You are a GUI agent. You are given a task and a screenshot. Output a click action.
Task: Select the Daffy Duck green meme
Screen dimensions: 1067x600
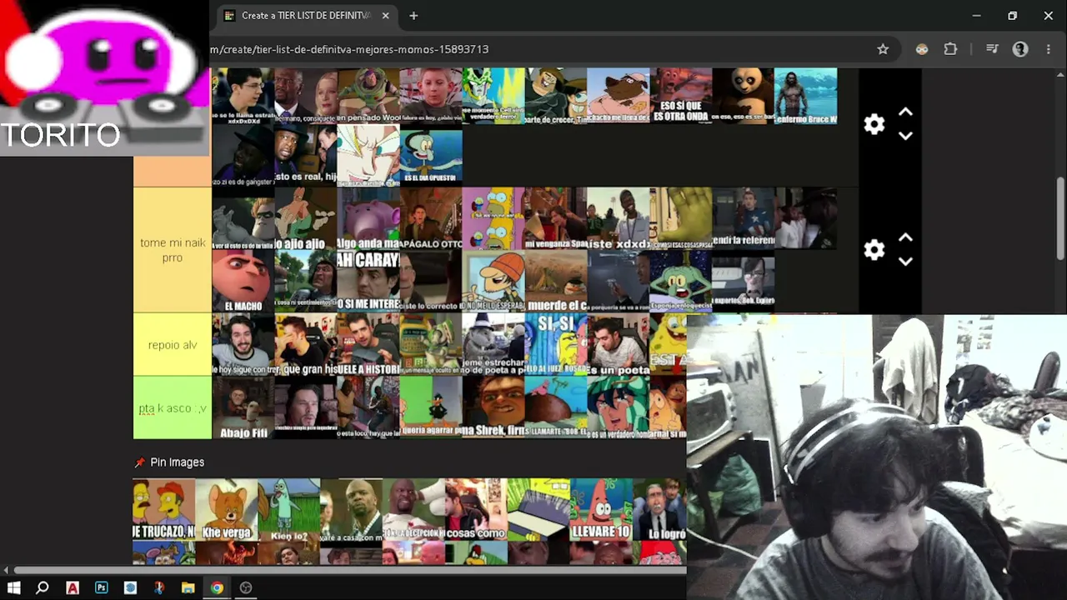pos(431,408)
